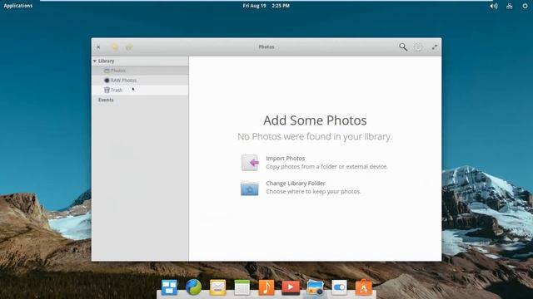The image size is (533, 299).
Task: Open System Settings from the dock
Action: pyautogui.click(x=339, y=287)
